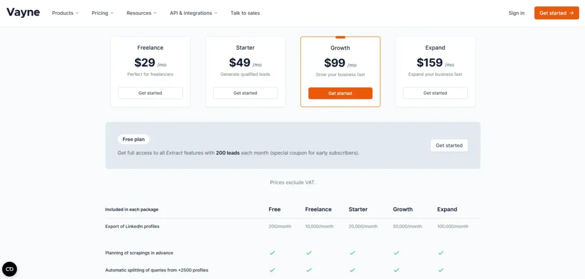The width and height of the screenshot is (585, 279).
Task: Choose Get started on the Growth plan
Action: tap(340, 93)
